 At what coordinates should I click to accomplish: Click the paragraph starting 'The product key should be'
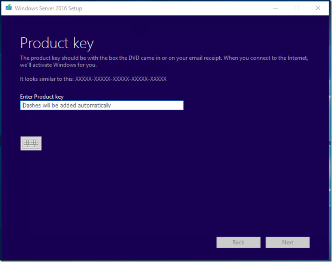164,61
